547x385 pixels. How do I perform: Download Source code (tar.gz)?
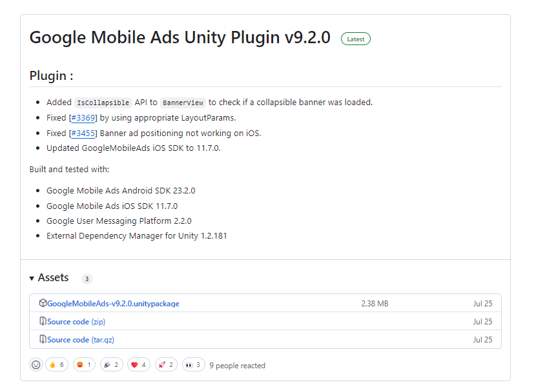[81, 340]
